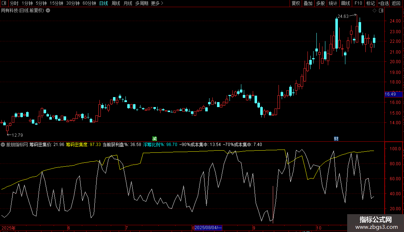Click the diamond icon above the price axis
404x232 pixels.
coord(375,11)
